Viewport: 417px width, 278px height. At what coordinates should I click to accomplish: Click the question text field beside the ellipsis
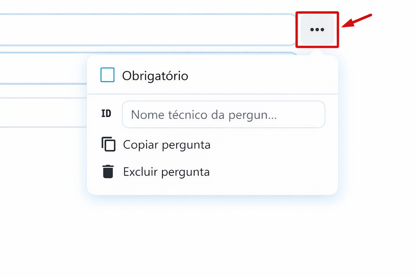[x=147, y=29]
